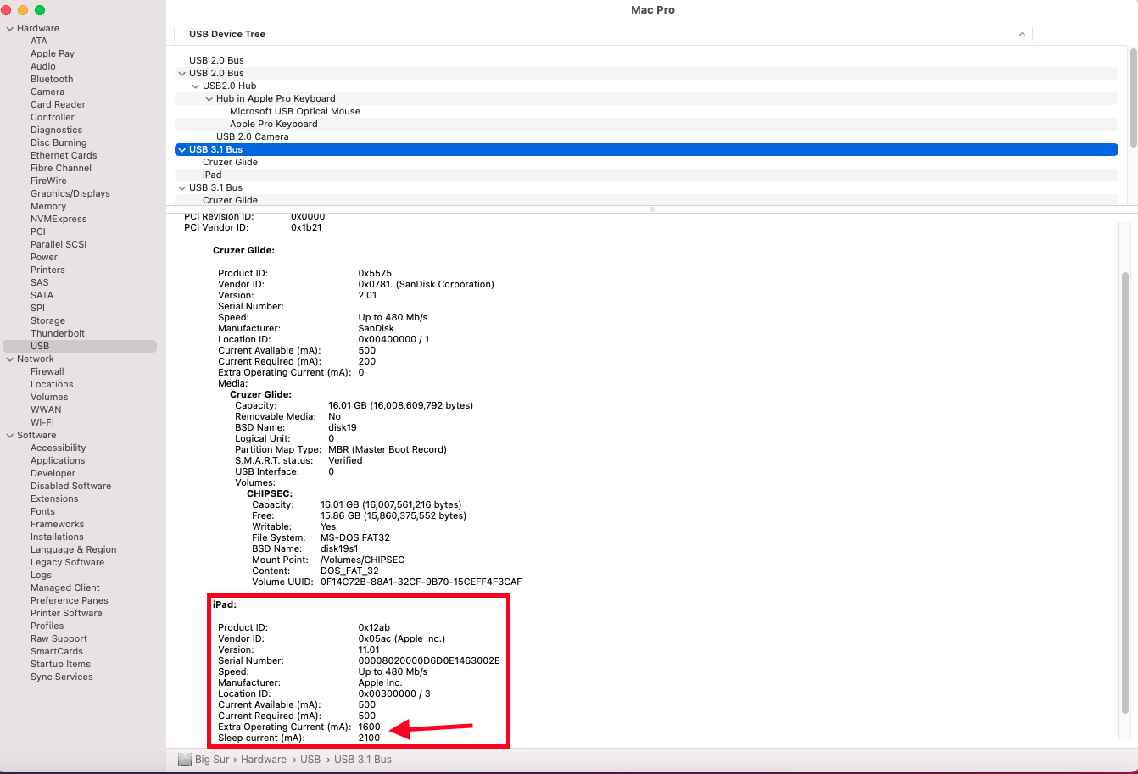Select NVMExpress in the sidebar
Screen dimensions: 1138x774
tap(59, 219)
